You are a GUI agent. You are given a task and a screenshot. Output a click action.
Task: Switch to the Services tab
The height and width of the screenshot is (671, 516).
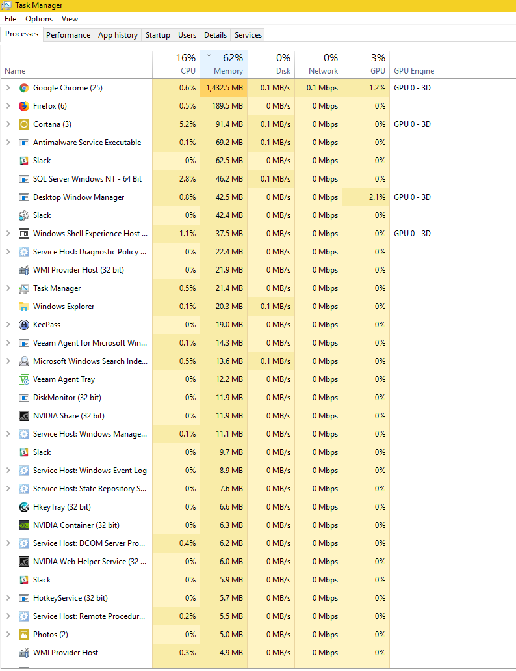coord(248,35)
